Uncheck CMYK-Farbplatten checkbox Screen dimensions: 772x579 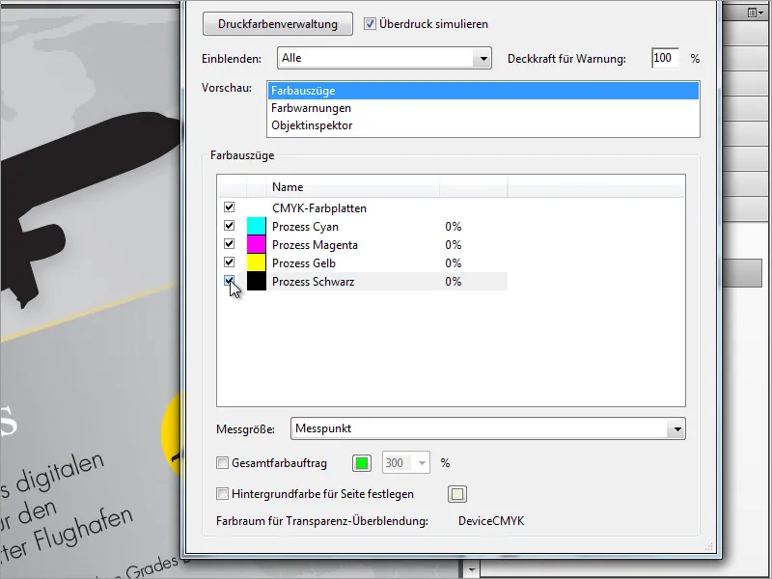pyautogui.click(x=229, y=207)
